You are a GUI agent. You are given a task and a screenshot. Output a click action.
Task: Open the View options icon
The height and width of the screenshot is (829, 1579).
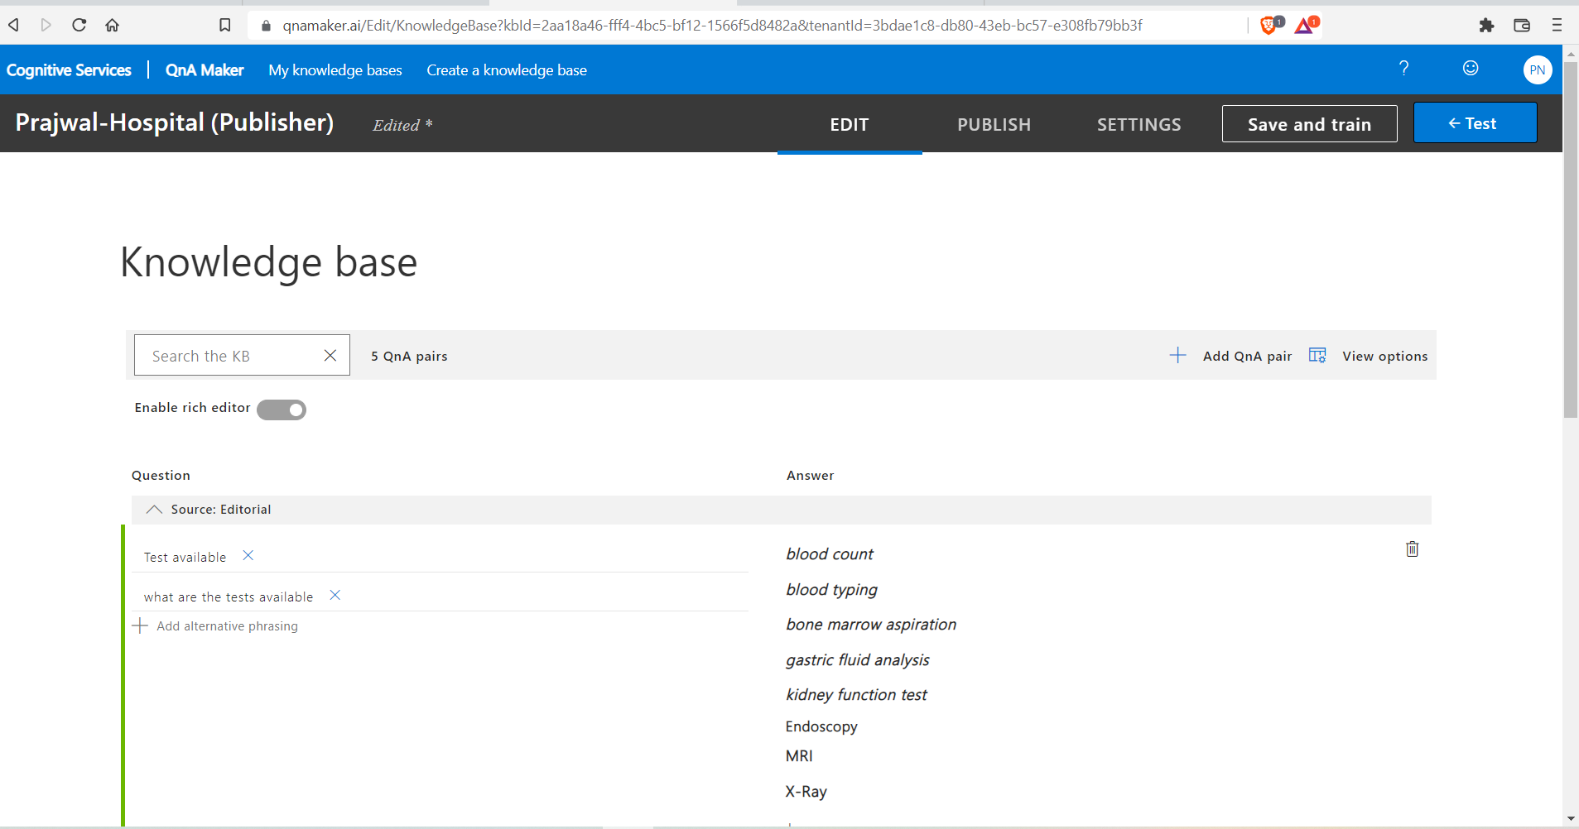[x=1318, y=355]
